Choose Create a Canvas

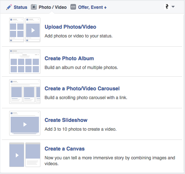click(65, 149)
